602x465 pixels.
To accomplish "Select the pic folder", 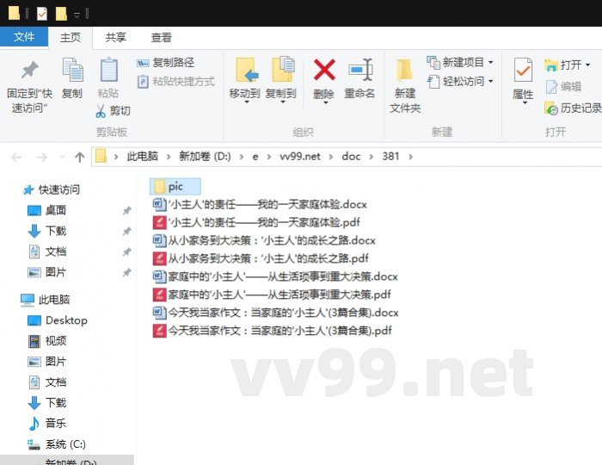I will pyautogui.click(x=175, y=187).
